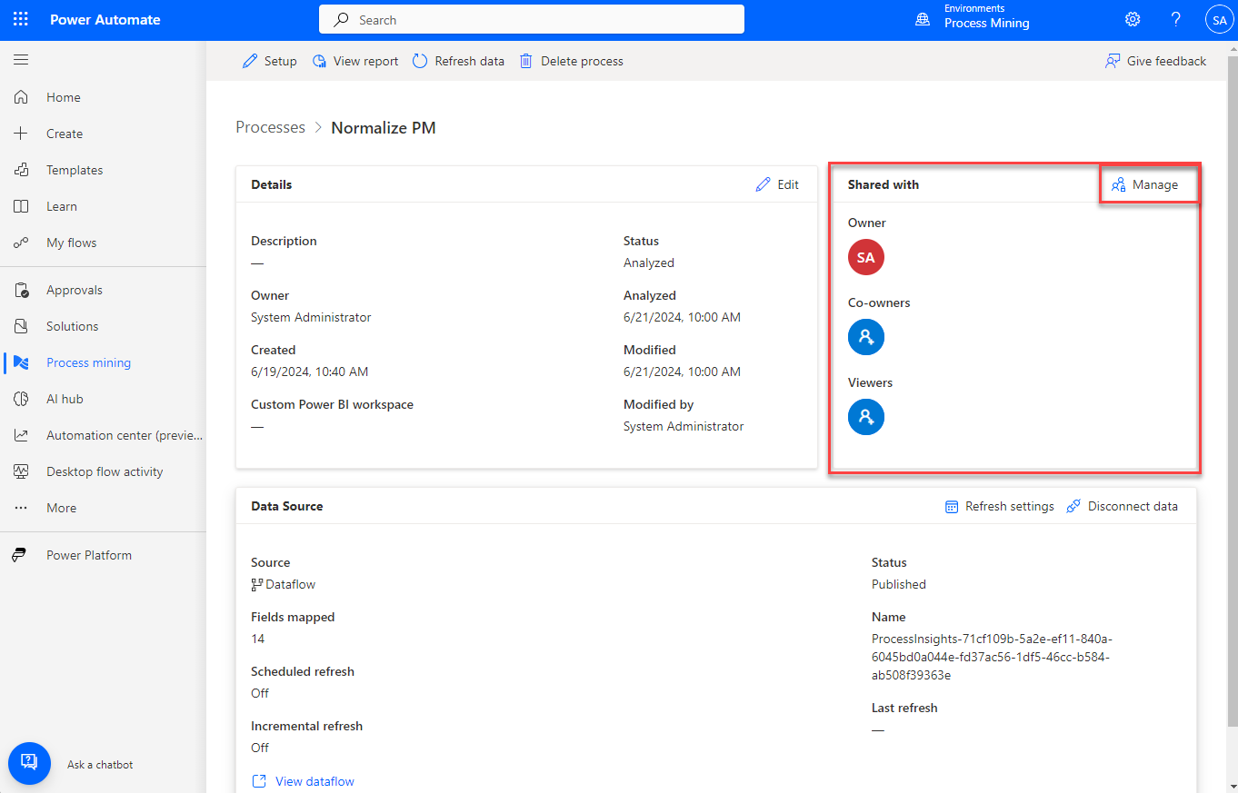Add a co-owner using the Co-owners icon

pos(865,337)
